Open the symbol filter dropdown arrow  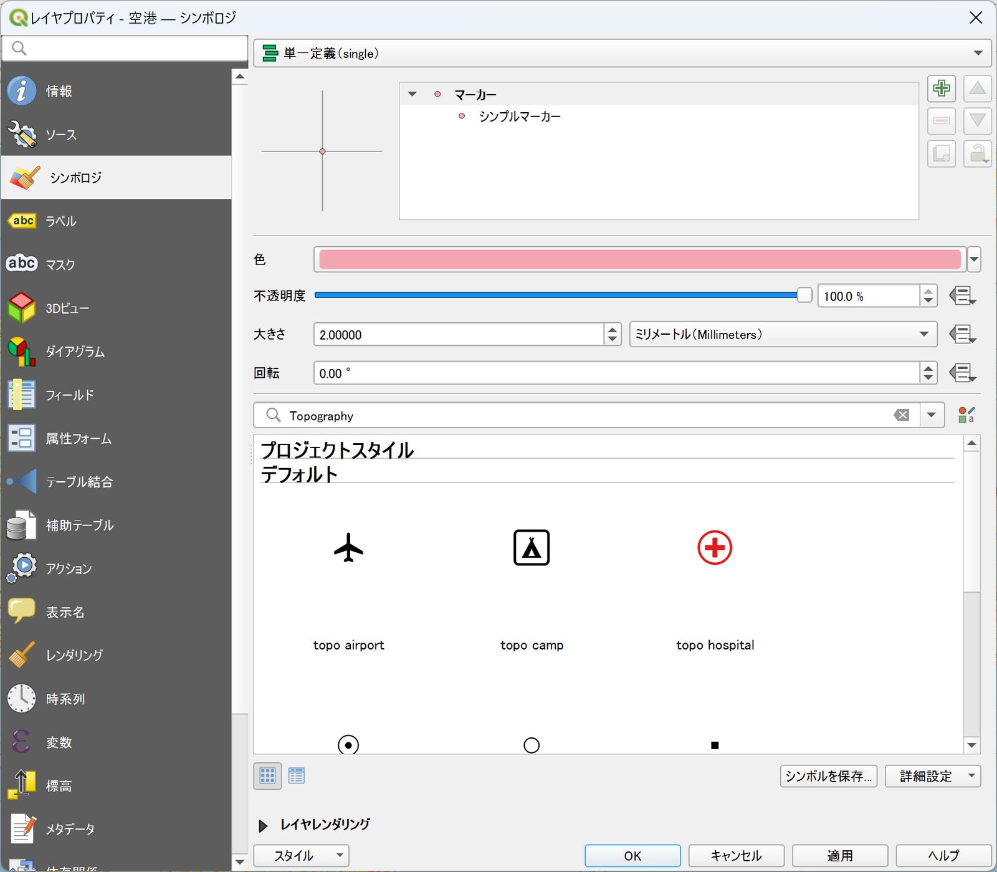(x=932, y=415)
